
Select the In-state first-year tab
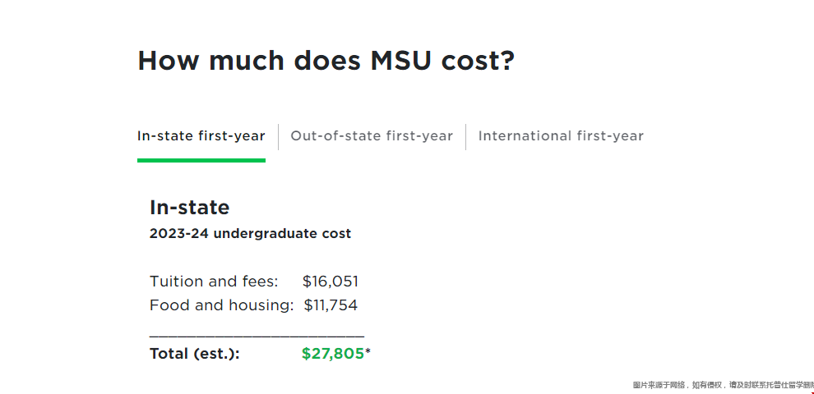(x=201, y=135)
